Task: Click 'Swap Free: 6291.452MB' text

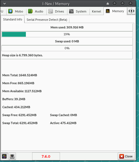Action: (x=19, y=115)
